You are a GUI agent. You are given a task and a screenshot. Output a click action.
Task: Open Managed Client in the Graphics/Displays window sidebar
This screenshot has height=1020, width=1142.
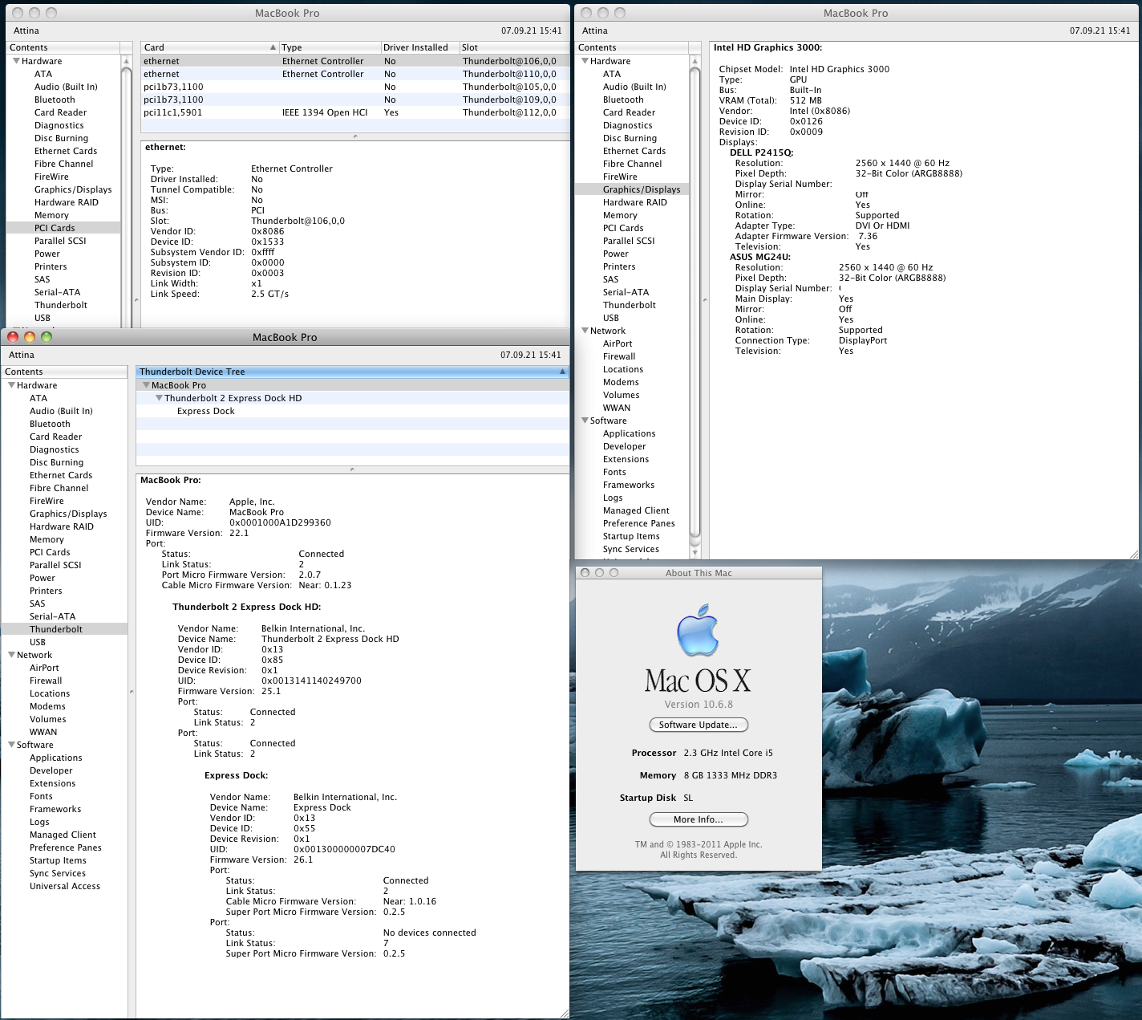[636, 510]
